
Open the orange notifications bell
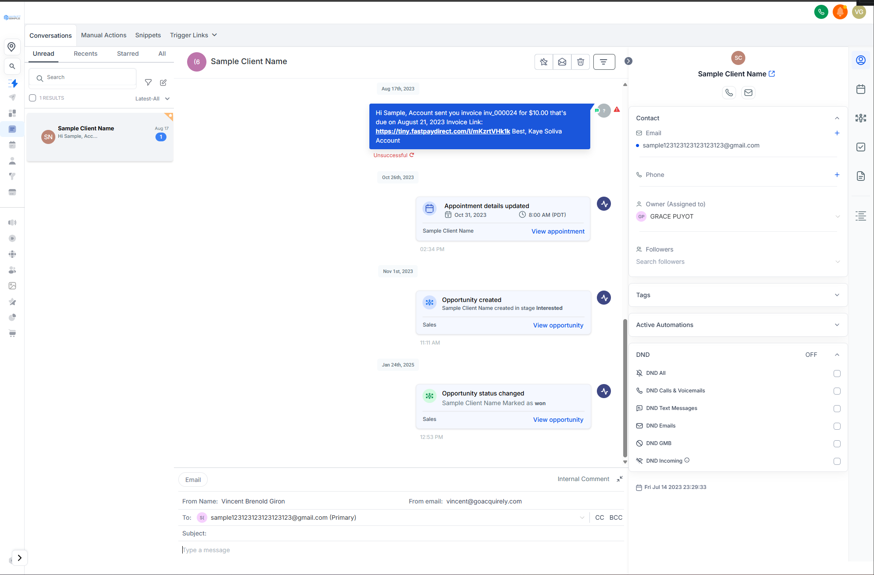point(840,12)
